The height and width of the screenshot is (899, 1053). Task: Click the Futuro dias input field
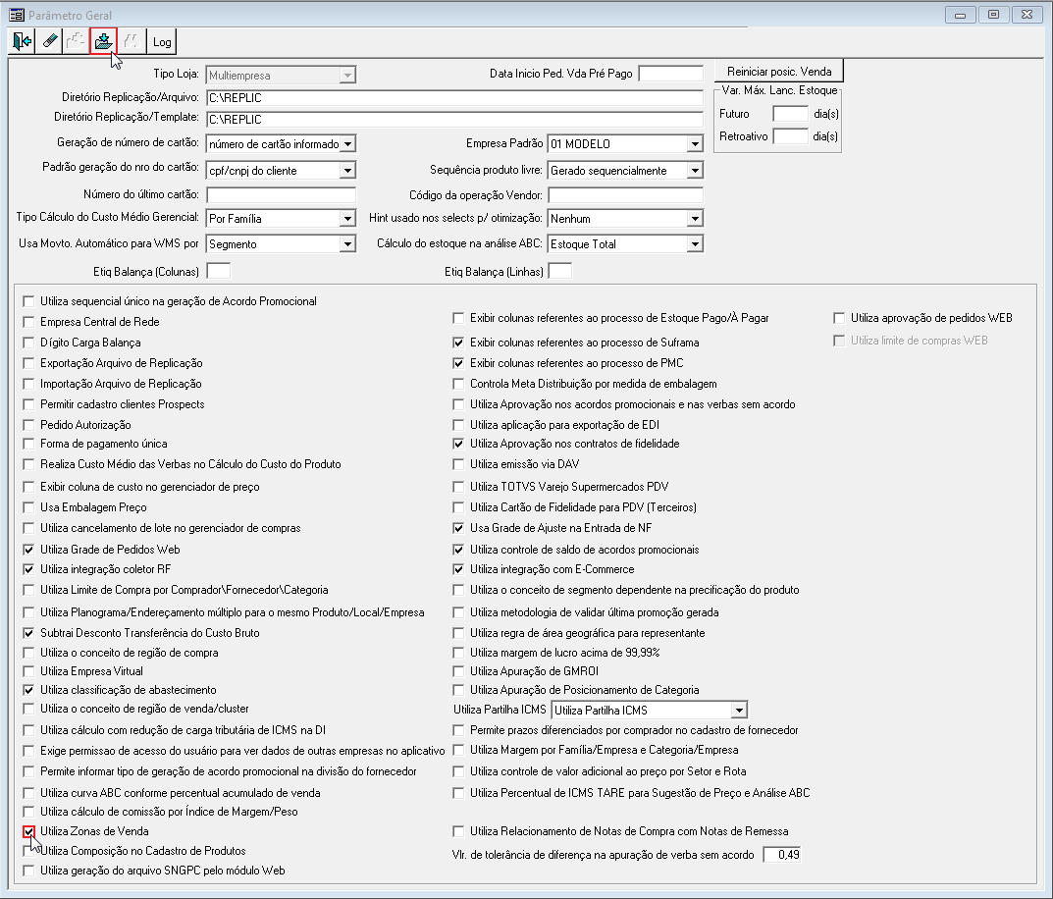790,114
